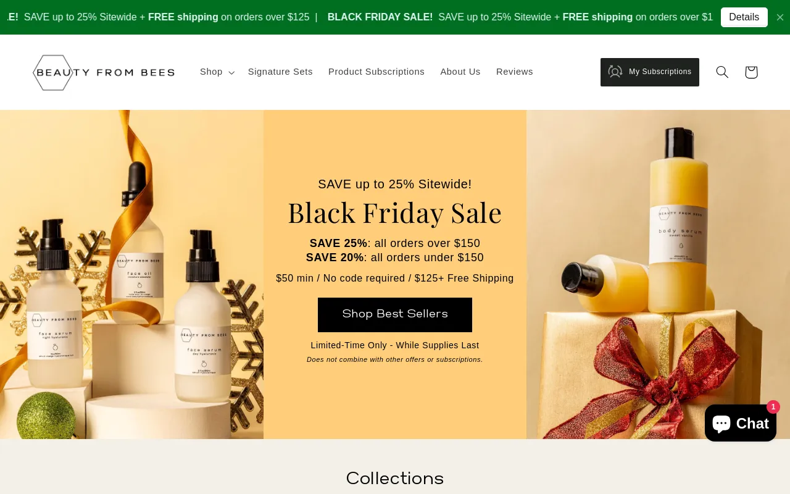Screen dimensions: 790x494
Task: Click the subscriptions user icon
Action: pyautogui.click(x=615, y=72)
